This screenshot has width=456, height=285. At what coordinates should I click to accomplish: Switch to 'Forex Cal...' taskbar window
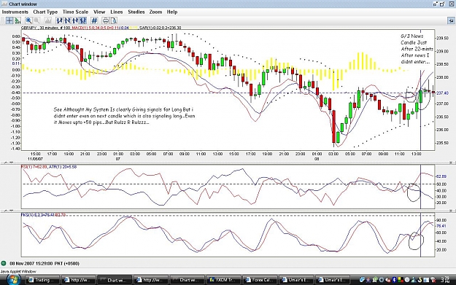click(260, 280)
